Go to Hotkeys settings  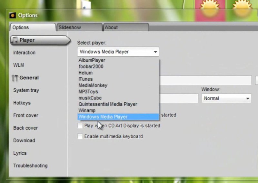click(22, 103)
